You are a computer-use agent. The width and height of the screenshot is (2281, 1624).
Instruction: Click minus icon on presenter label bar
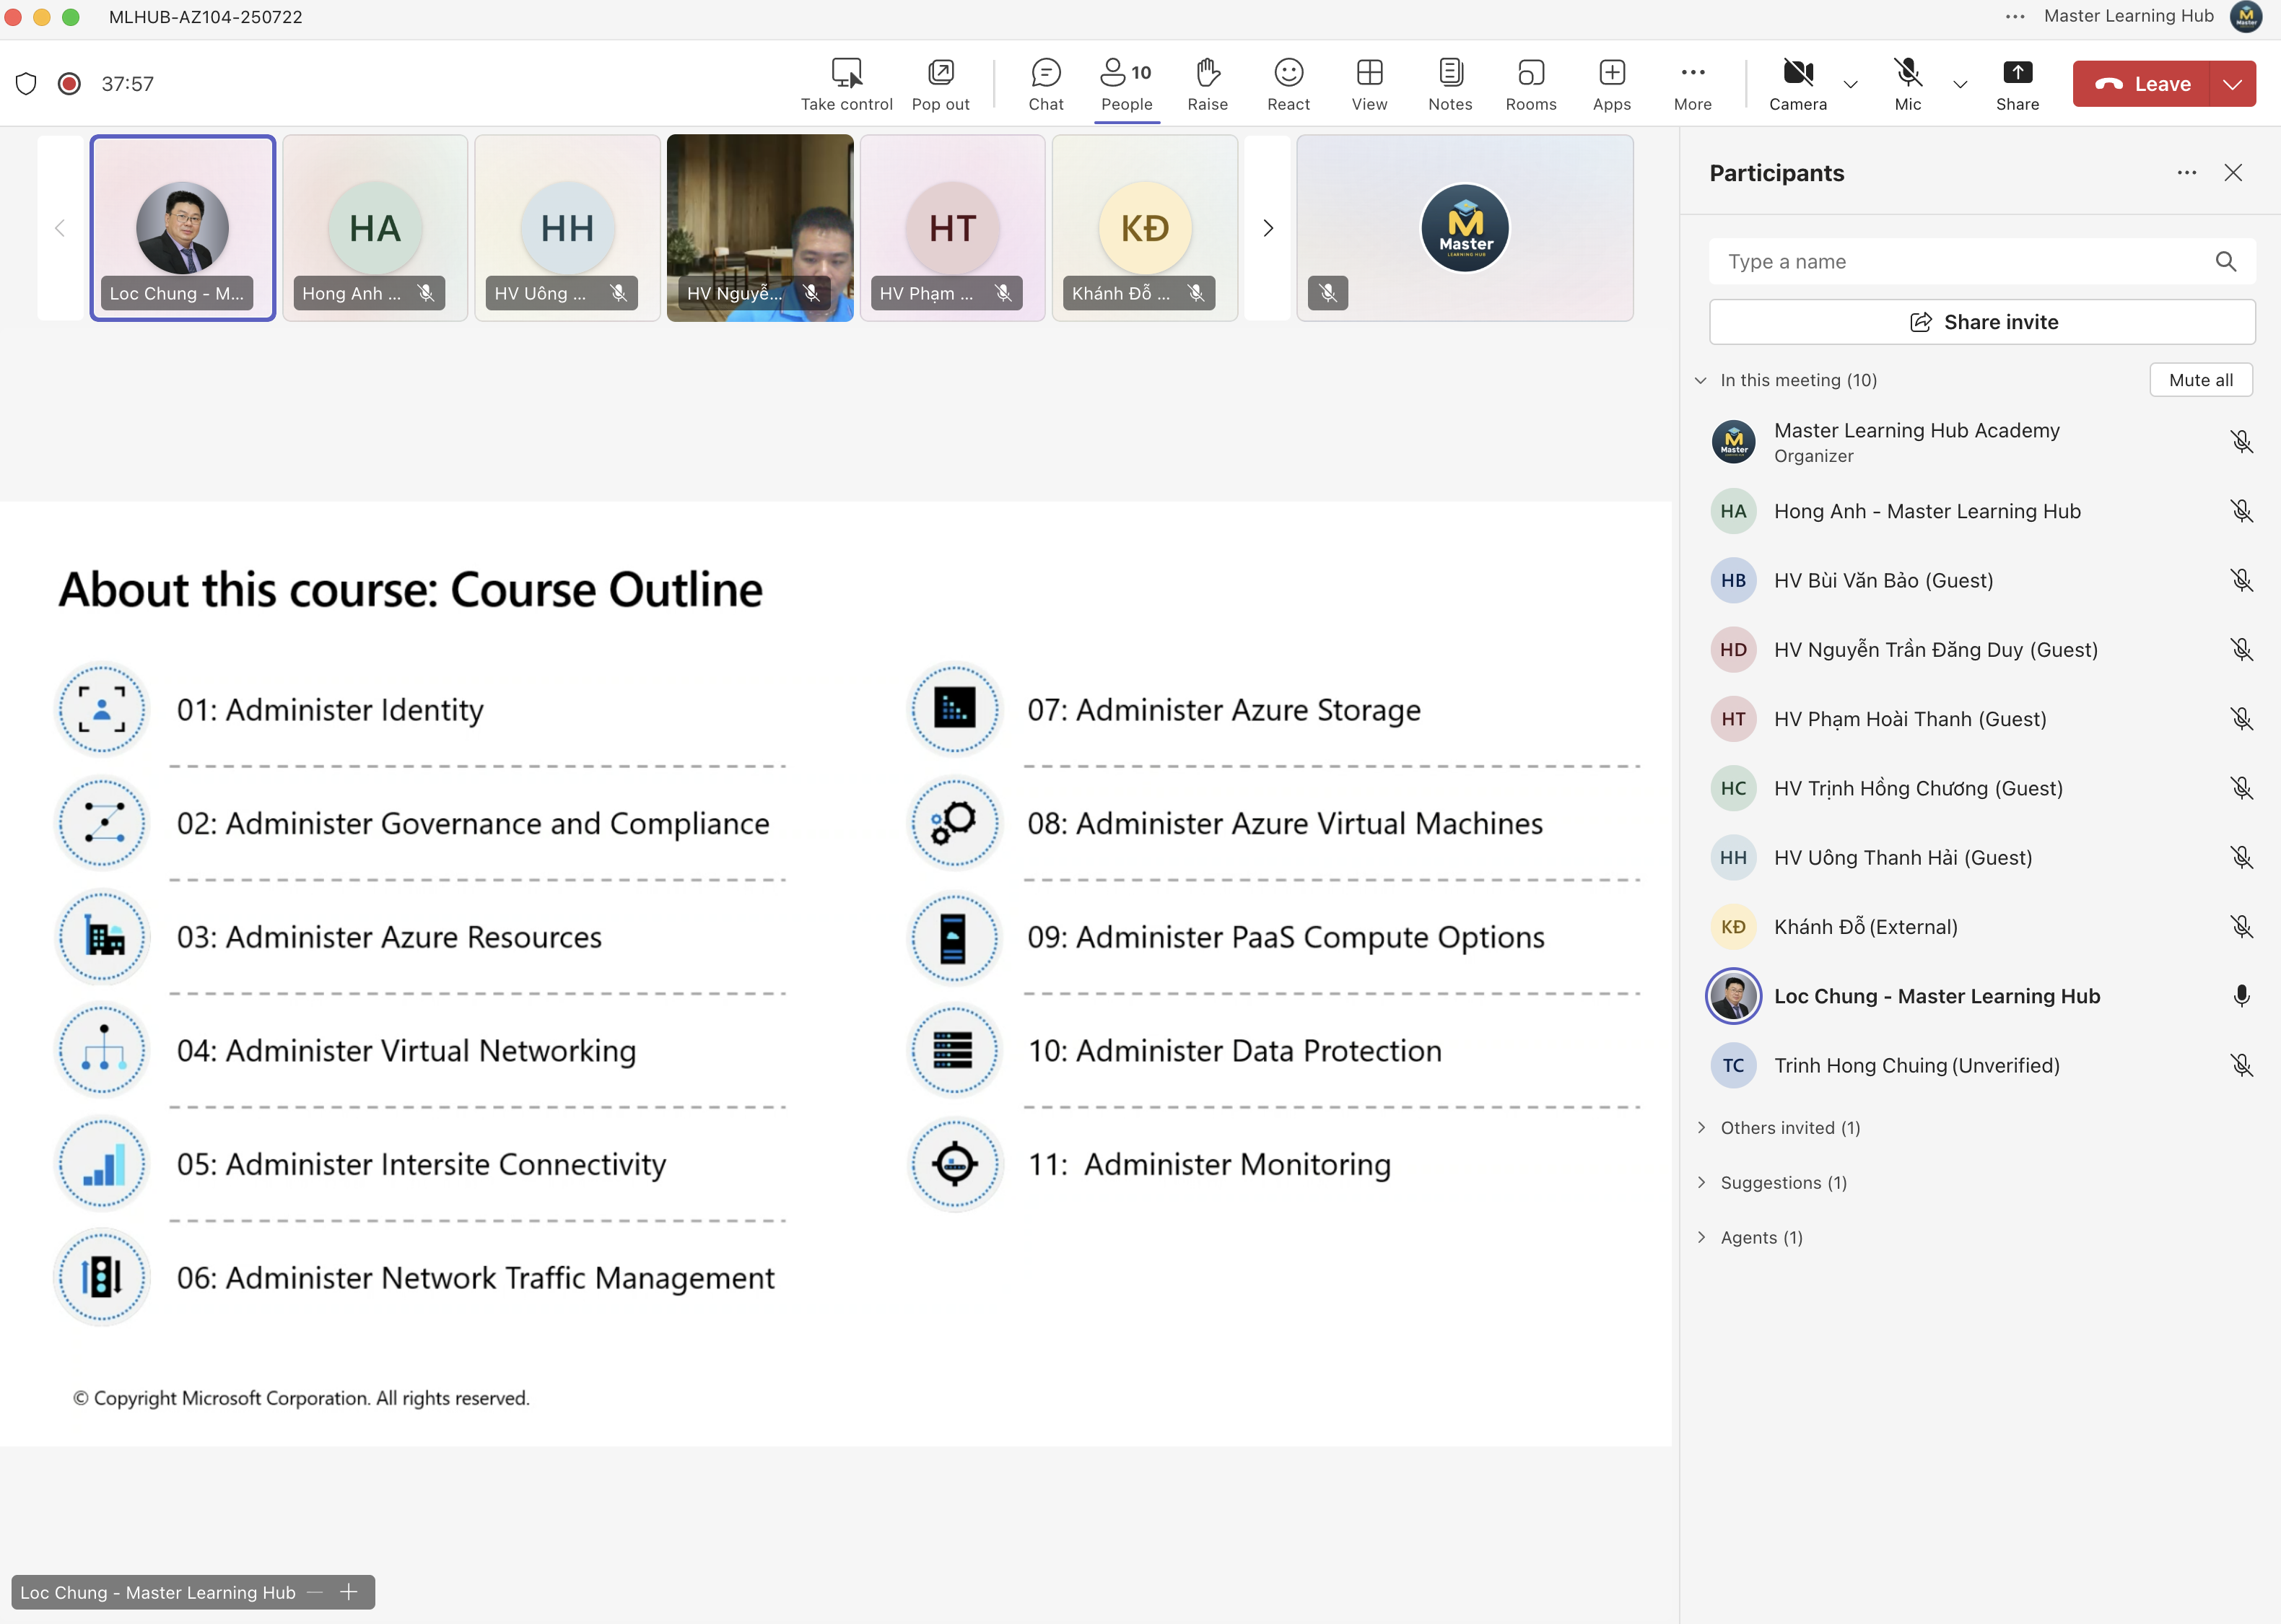pos(315,1592)
